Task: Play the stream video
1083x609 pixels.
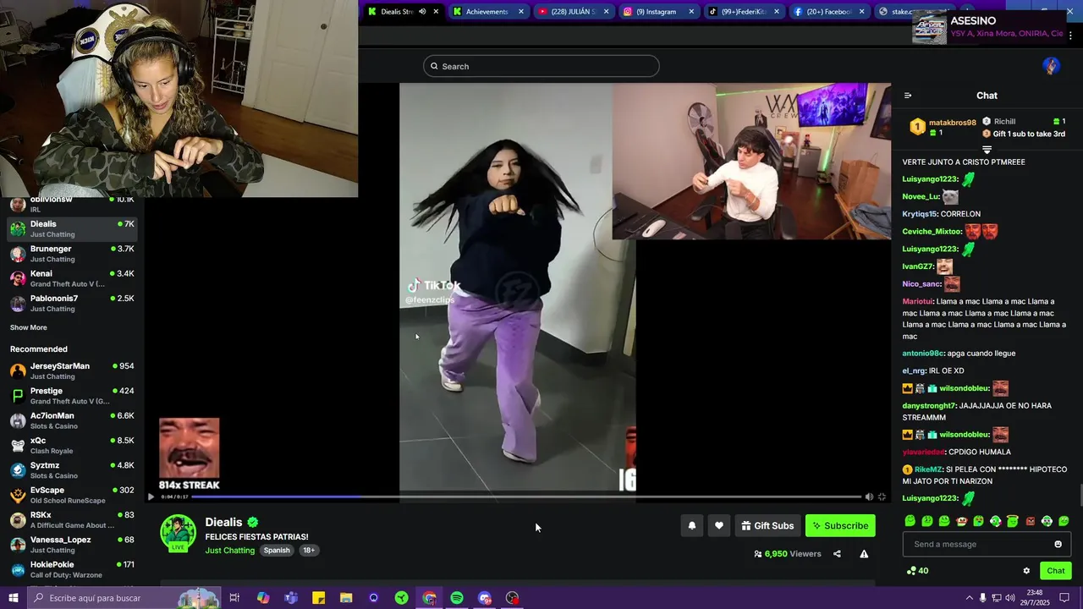Action: [x=151, y=497]
